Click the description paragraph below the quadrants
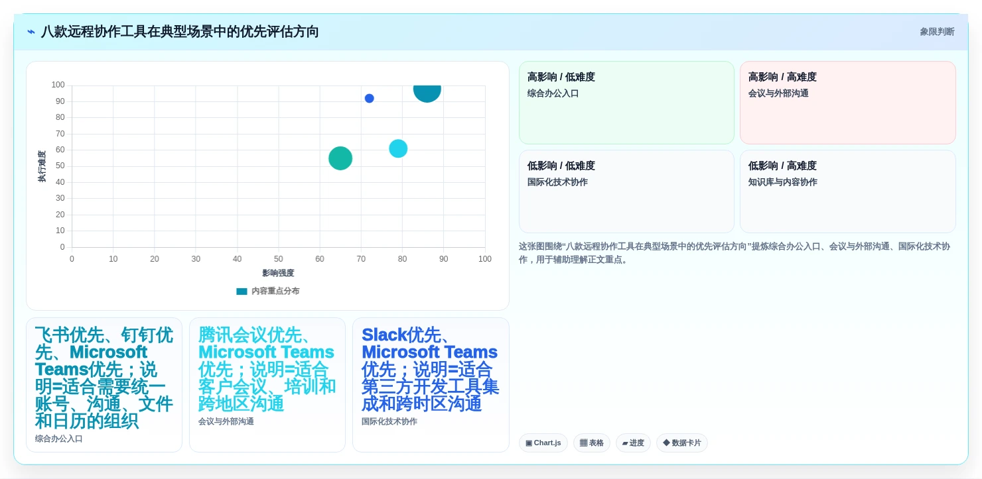The image size is (982, 479). (x=735, y=253)
